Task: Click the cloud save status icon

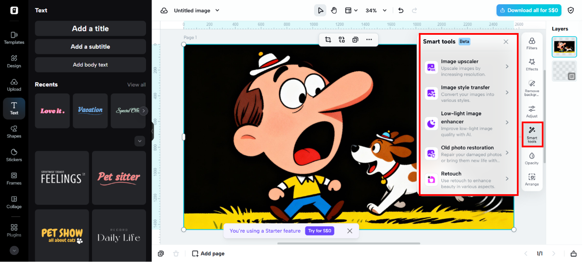Action: tap(164, 11)
